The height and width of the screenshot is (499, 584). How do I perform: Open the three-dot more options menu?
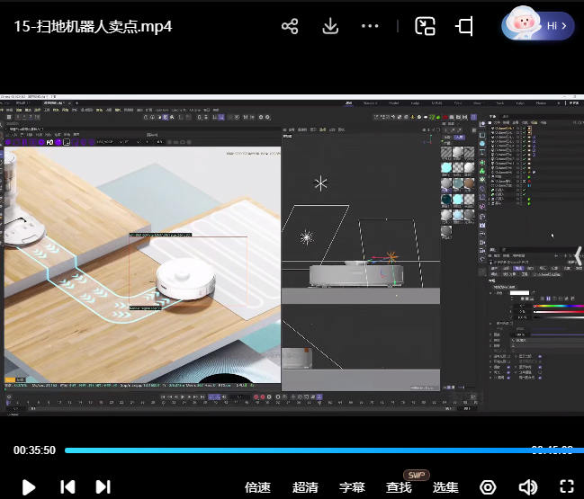370,26
